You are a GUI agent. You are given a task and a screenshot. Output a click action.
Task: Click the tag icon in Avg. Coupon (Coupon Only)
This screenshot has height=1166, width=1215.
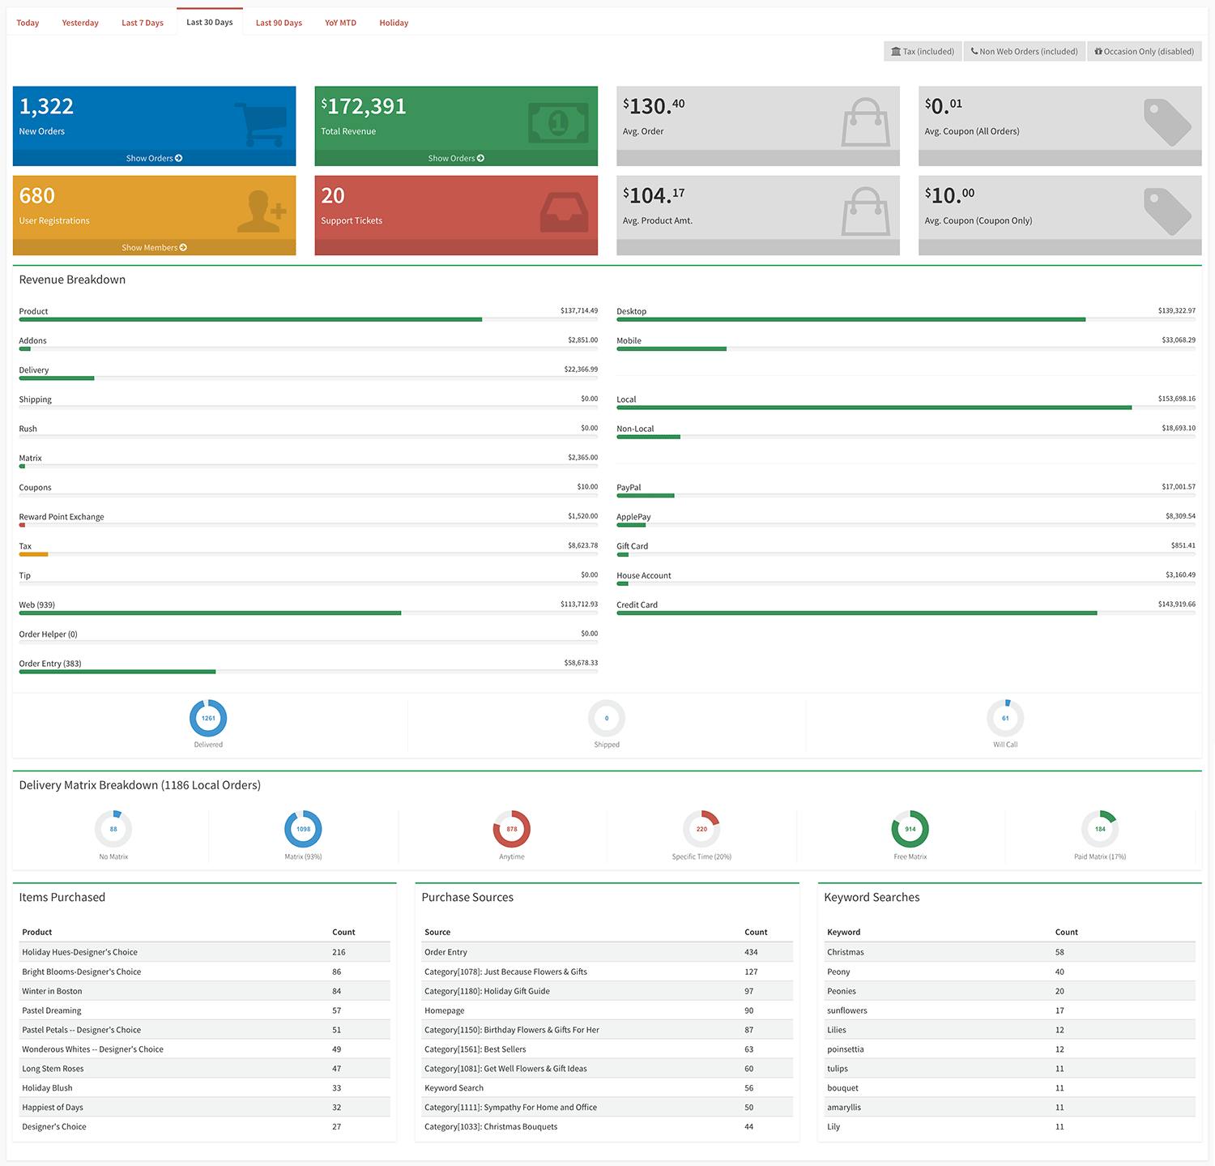point(1167,211)
